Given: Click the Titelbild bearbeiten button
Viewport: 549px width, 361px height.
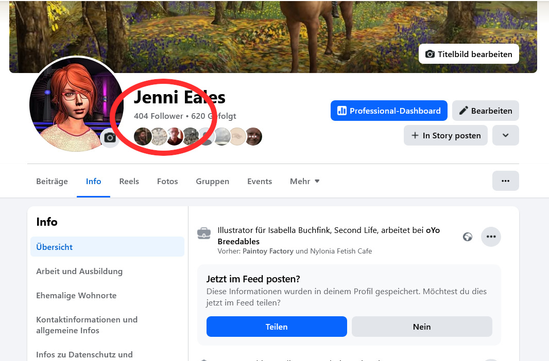Looking at the screenshot, I should click(x=469, y=54).
